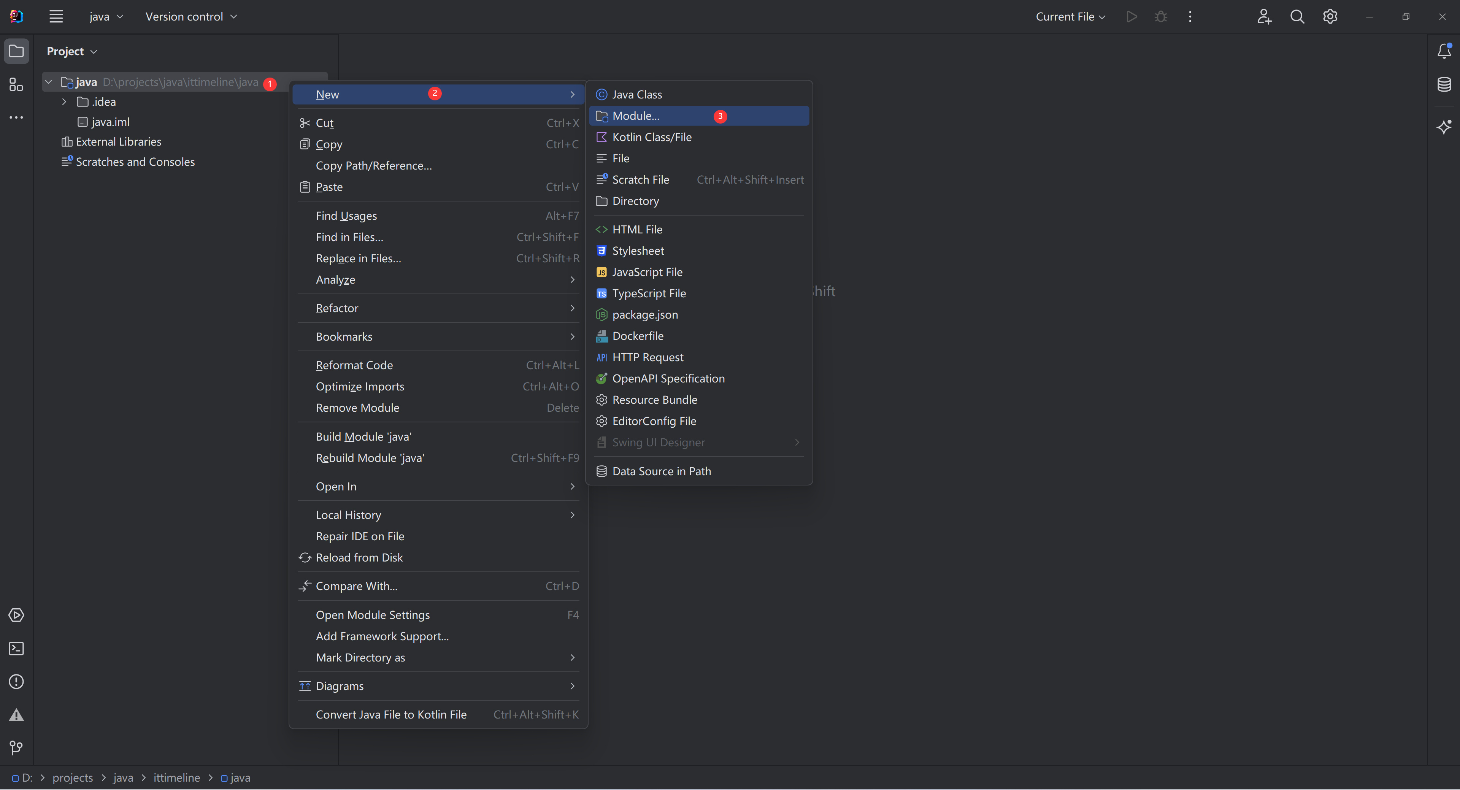
Task: Click Compare With... entry
Action: click(x=438, y=586)
